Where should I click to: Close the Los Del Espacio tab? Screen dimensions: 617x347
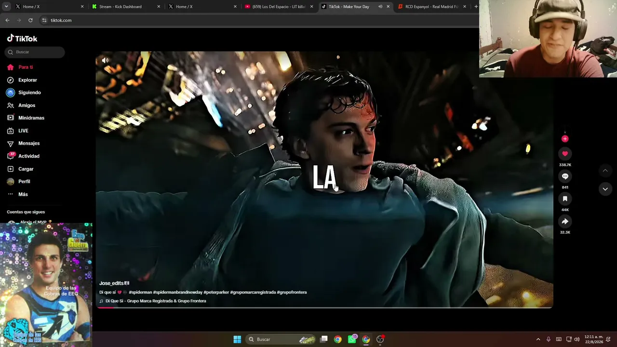pos(311,7)
